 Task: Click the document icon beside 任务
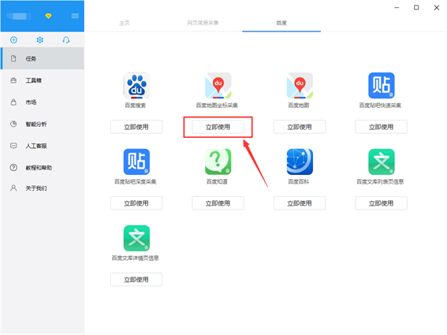coord(13,58)
